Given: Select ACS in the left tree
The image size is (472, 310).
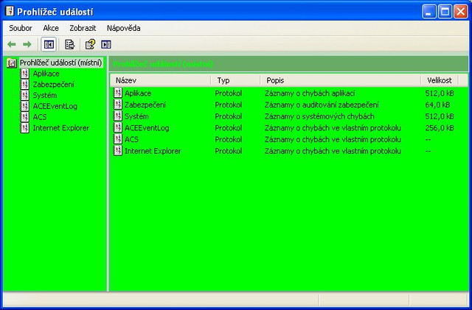Looking at the screenshot, I should click(40, 117).
